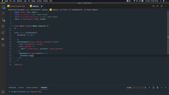Open the Edit menu
Screen dimensions: 169x95
14,1
